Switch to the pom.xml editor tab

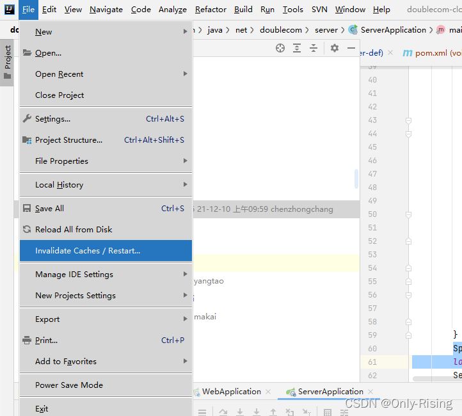[432, 53]
